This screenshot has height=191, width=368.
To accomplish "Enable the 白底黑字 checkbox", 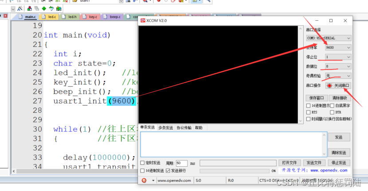I will coord(332,106).
